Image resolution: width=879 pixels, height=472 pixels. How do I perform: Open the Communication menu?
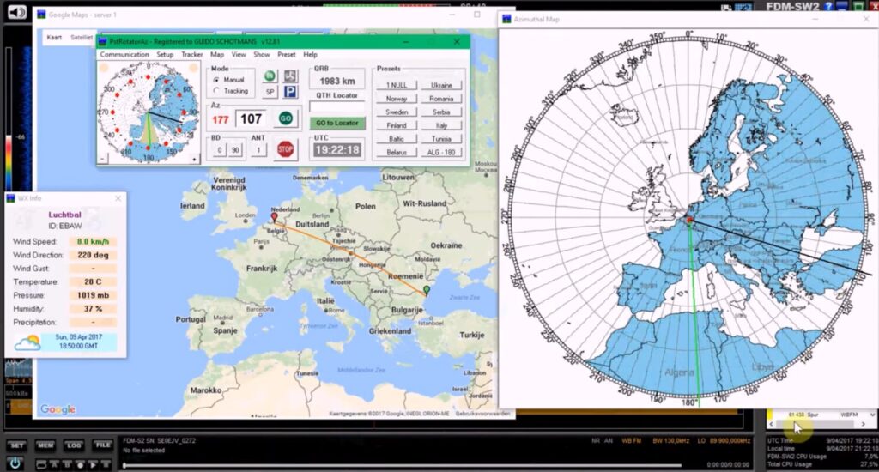(124, 54)
